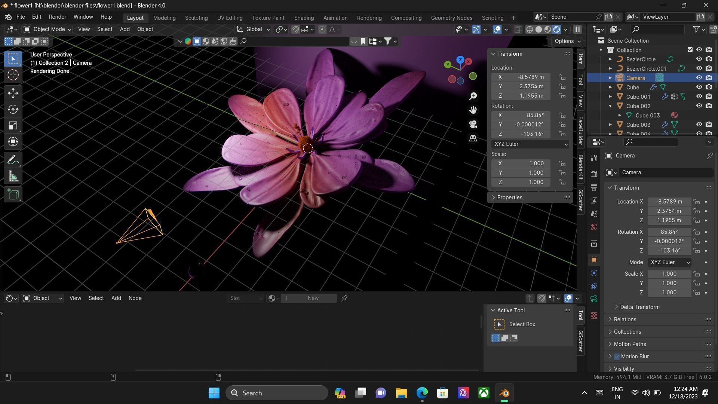Select the Annotate pencil tool
The image size is (718, 404).
point(13,160)
